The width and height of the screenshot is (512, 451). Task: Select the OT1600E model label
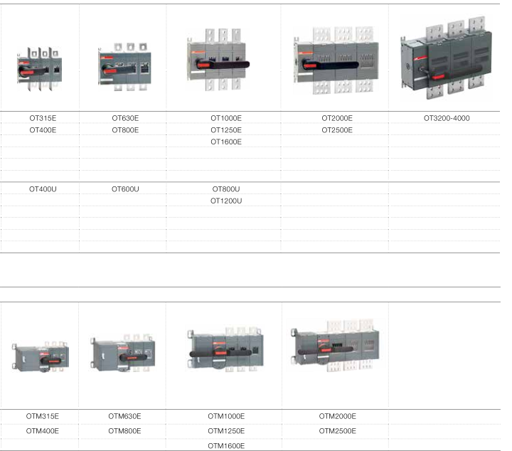(226, 142)
